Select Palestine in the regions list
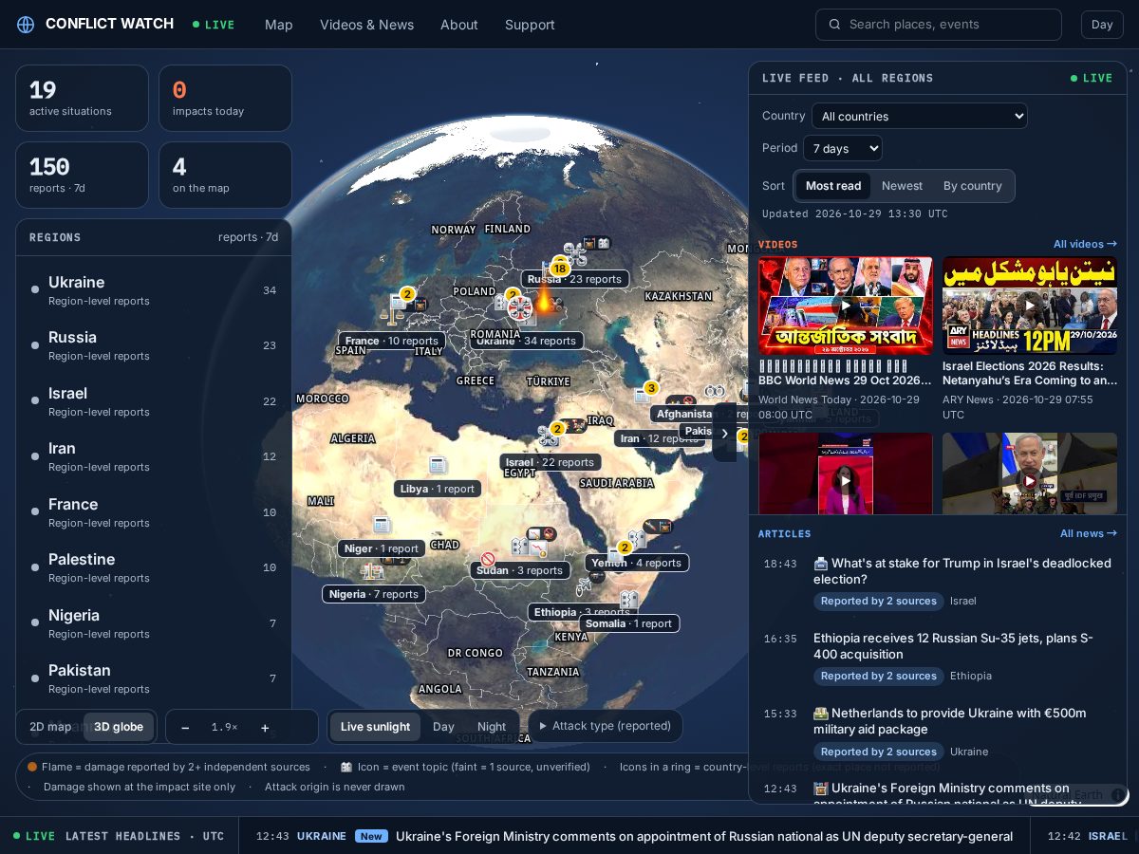The height and width of the screenshot is (854, 1139). point(153,568)
